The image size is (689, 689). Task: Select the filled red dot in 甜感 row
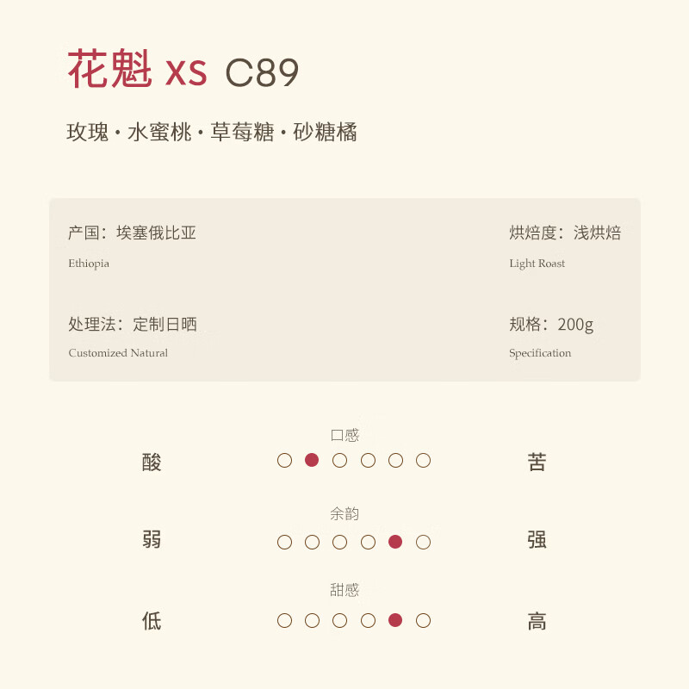pos(395,620)
